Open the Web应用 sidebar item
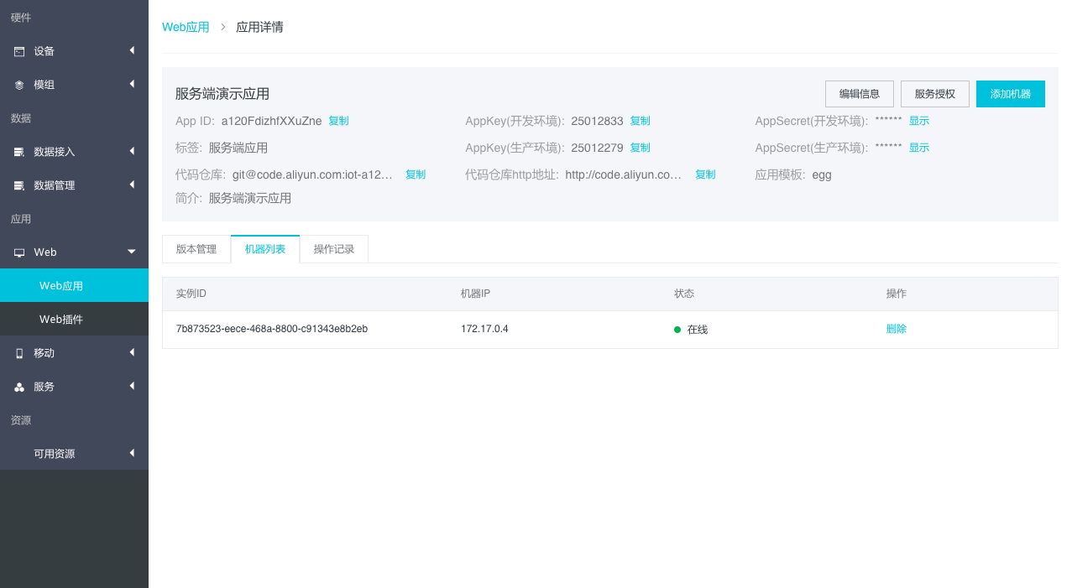The height and width of the screenshot is (588, 1072). [x=74, y=285]
